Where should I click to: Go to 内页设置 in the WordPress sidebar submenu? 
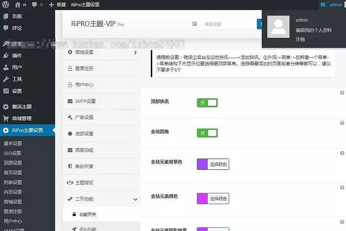coord(13,192)
